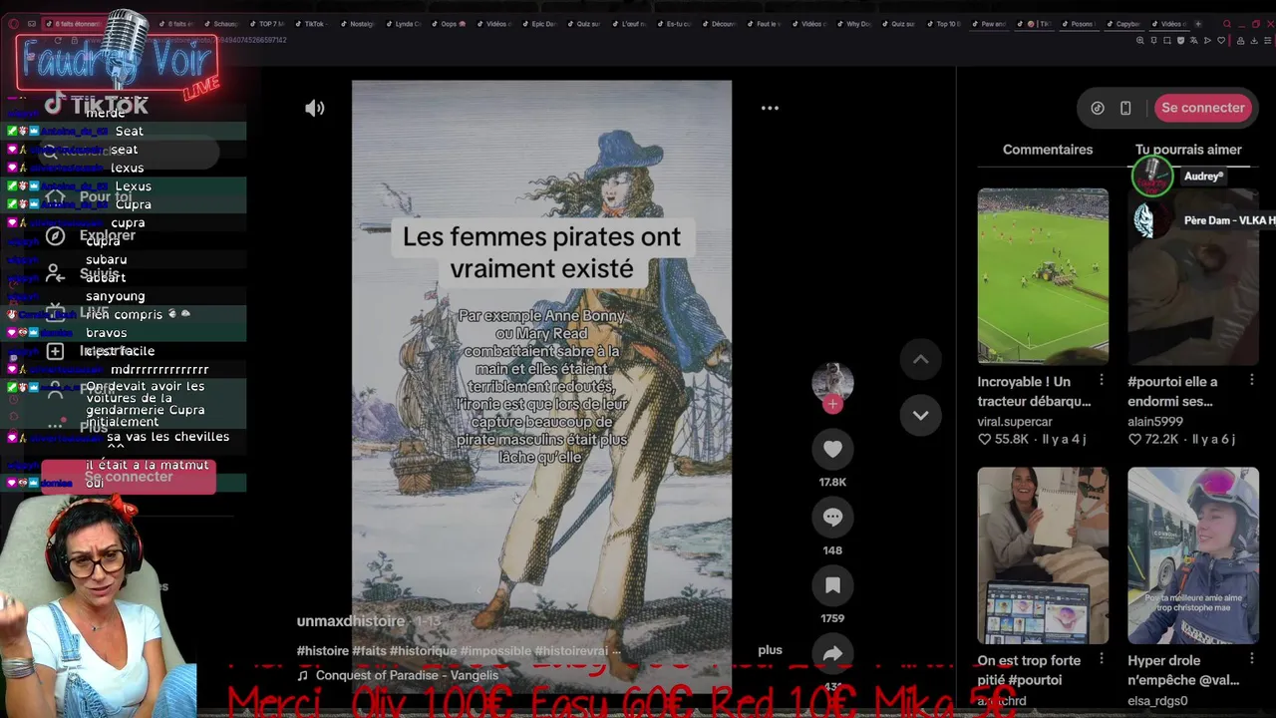Viewport: 1276px width, 718px height.
Task: Open the alain5999 sleeping video thumbnail
Action: pyautogui.click(x=1193, y=276)
